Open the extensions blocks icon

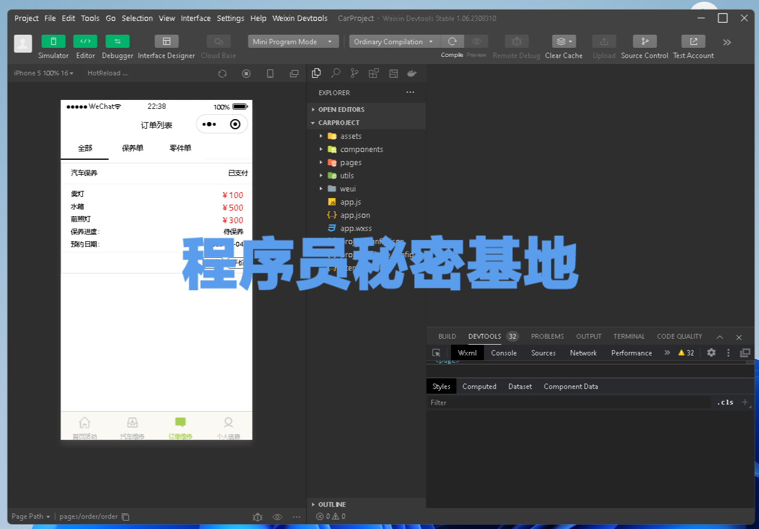click(374, 73)
